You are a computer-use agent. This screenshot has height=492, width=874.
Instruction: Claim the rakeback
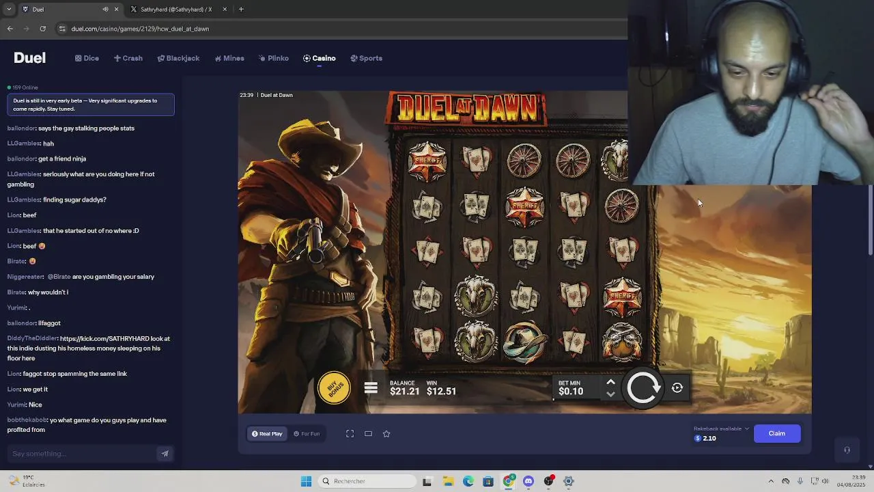pyautogui.click(x=777, y=433)
